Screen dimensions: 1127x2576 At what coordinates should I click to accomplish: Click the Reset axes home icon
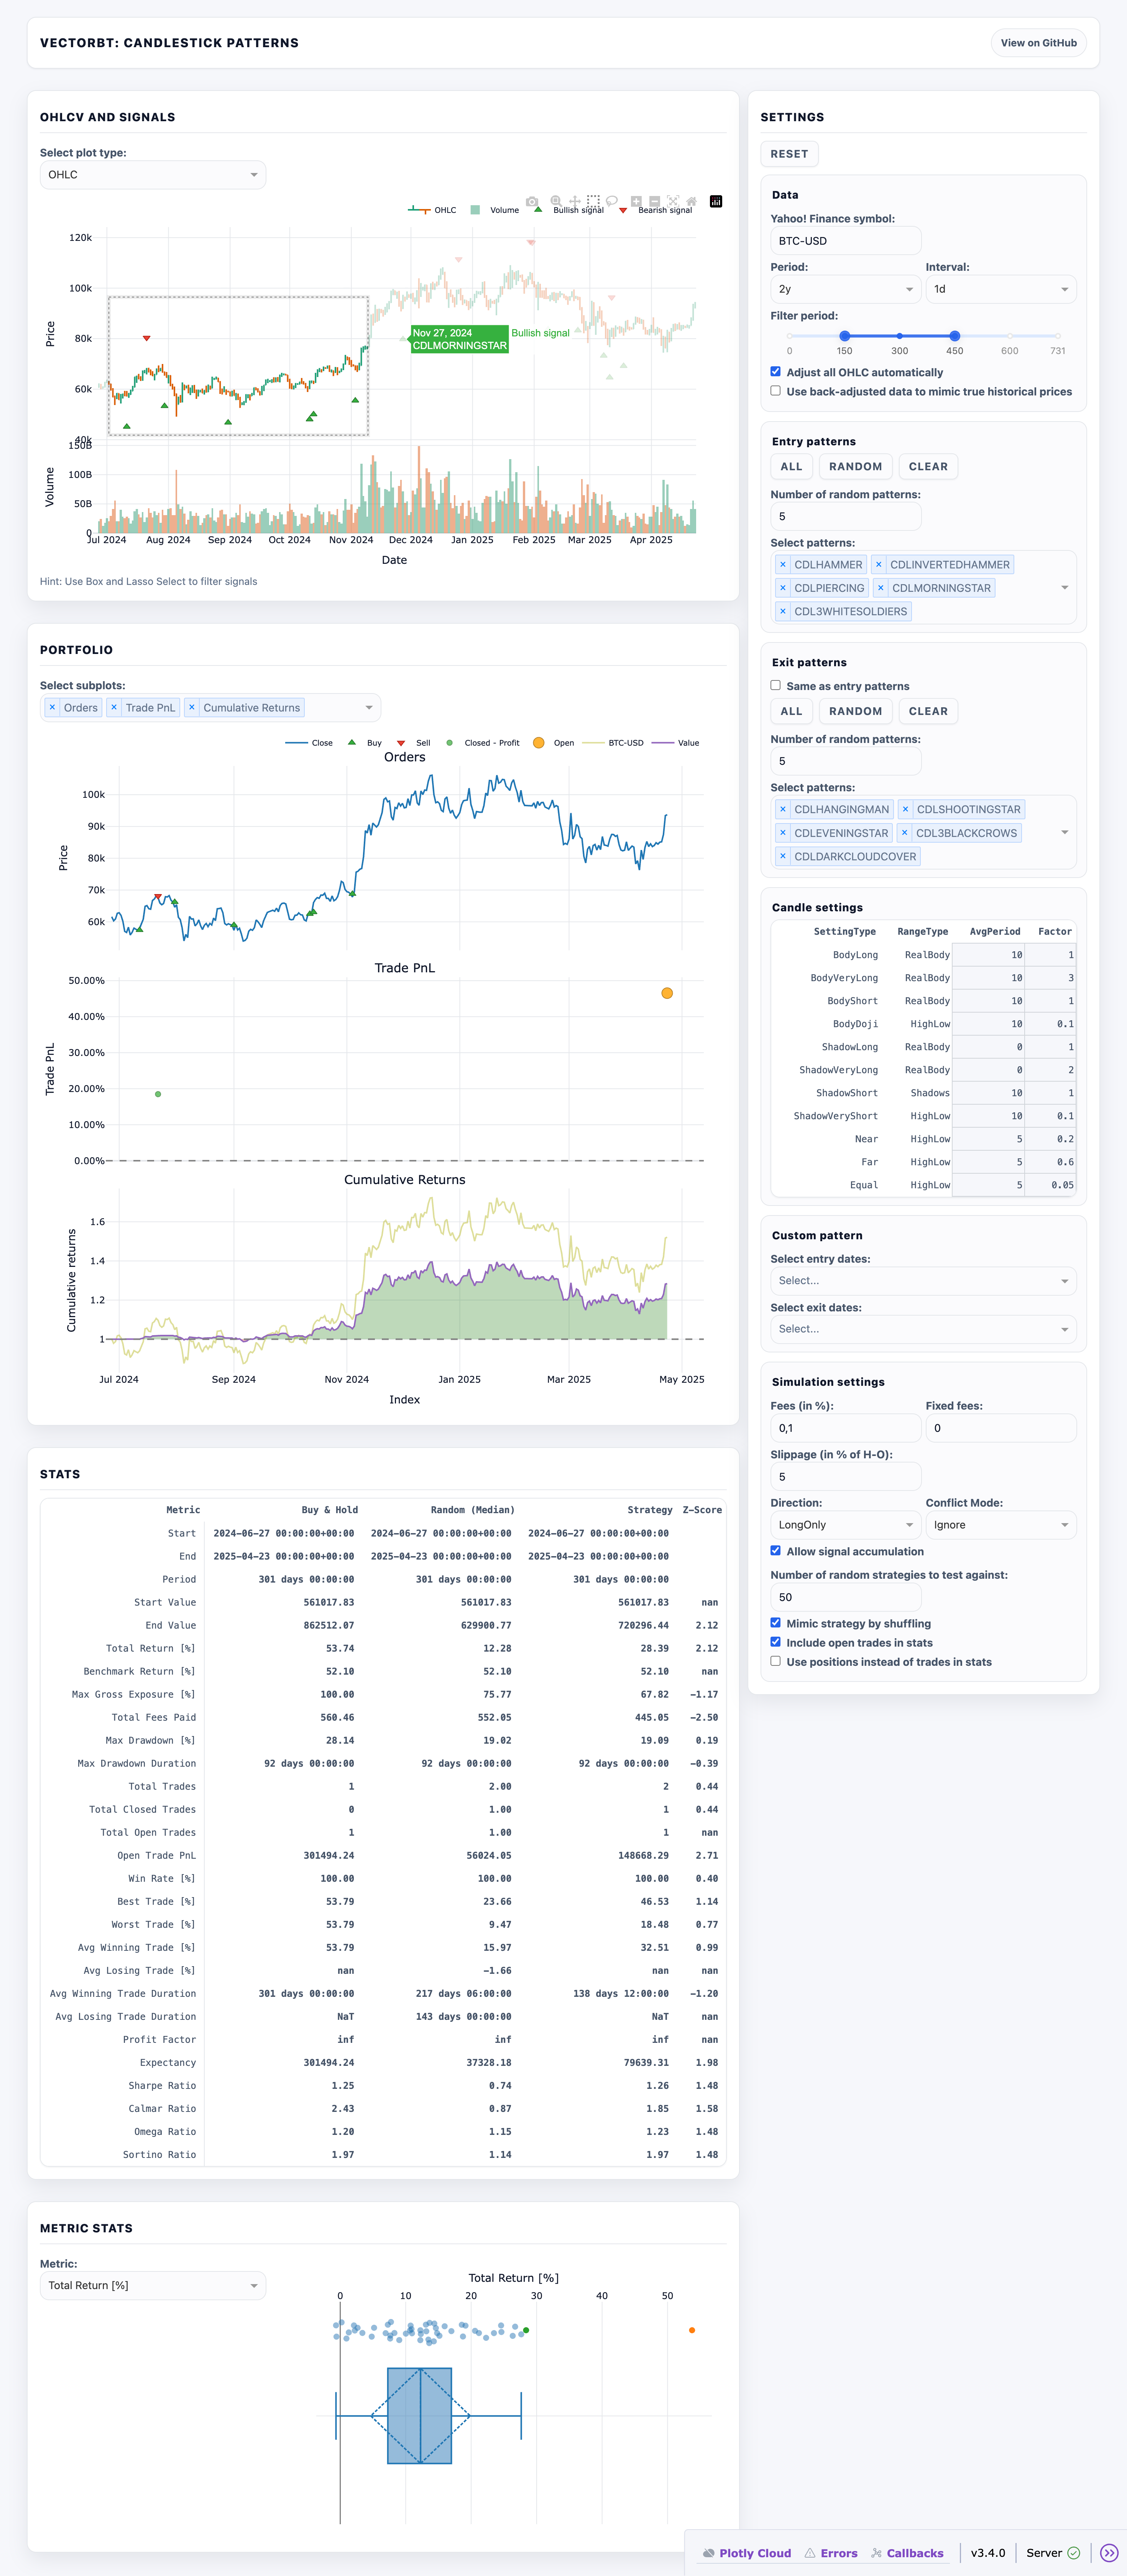click(x=692, y=201)
